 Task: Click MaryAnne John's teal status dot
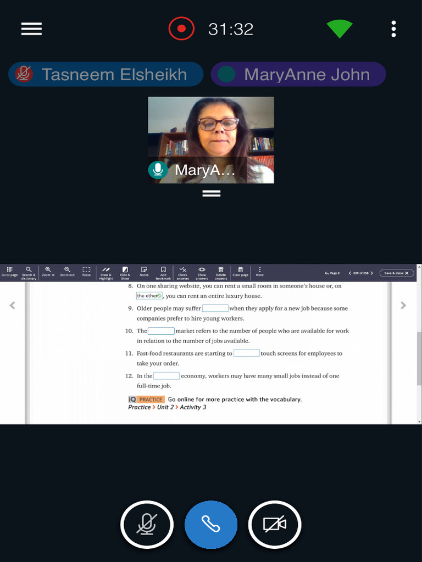click(226, 74)
